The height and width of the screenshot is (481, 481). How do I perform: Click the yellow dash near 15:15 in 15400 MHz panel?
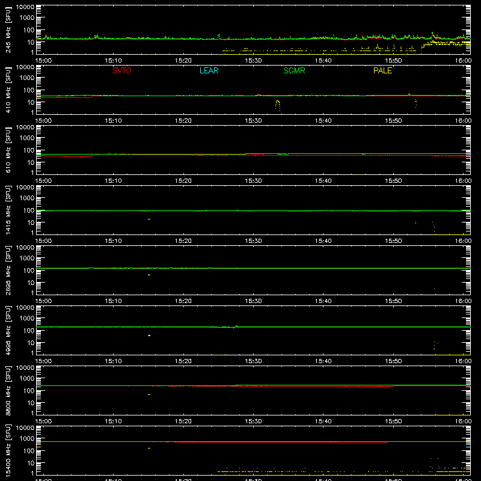click(x=149, y=449)
